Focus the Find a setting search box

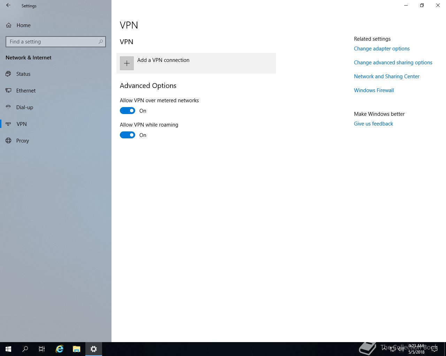click(x=56, y=42)
